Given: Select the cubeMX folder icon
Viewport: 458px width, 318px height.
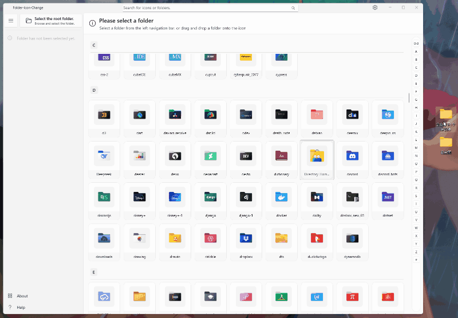Looking at the screenshot, I should [175, 66].
